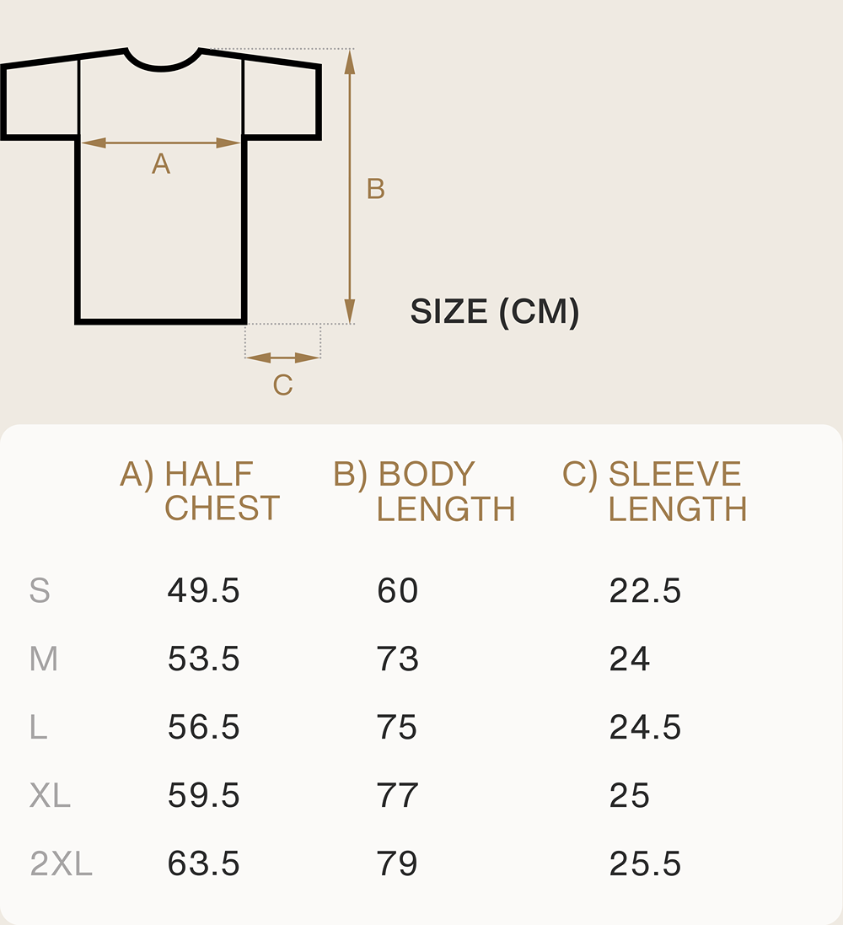Click the SIZE (CM) heading
The image size is (843, 925).
(x=495, y=312)
